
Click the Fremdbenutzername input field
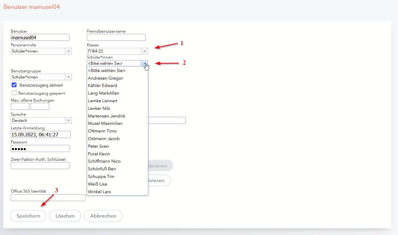click(116, 37)
